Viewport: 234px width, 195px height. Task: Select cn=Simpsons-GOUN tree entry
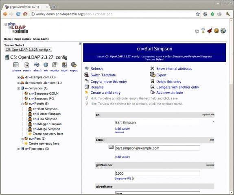click(44, 93)
